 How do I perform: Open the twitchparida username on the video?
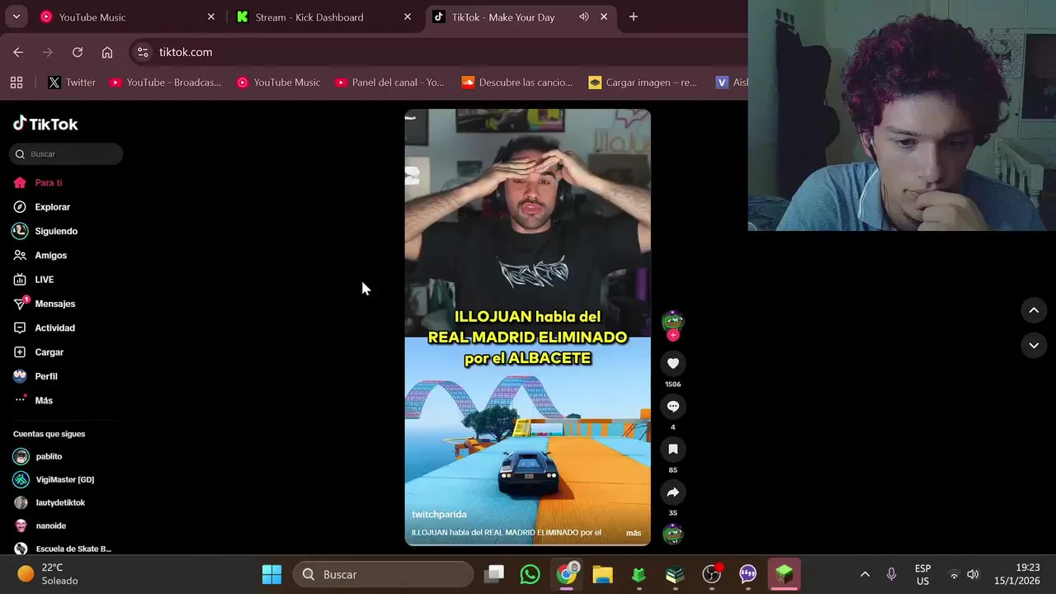click(x=439, y=515)
